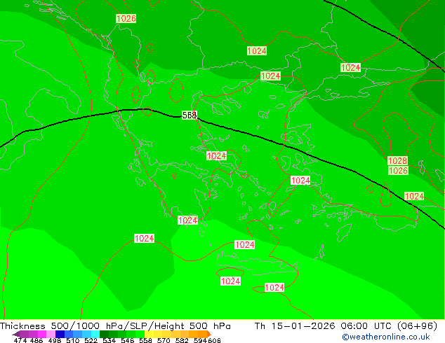Click the Th 15-01-2026 06:00 UTC date text
The image size is (445, 343).
pos(323,326)
